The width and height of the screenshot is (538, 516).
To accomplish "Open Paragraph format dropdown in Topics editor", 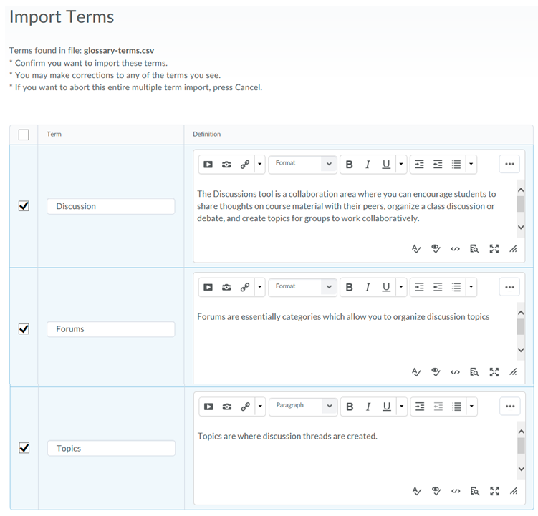I will pyautogui.click(x=302, y=407).
